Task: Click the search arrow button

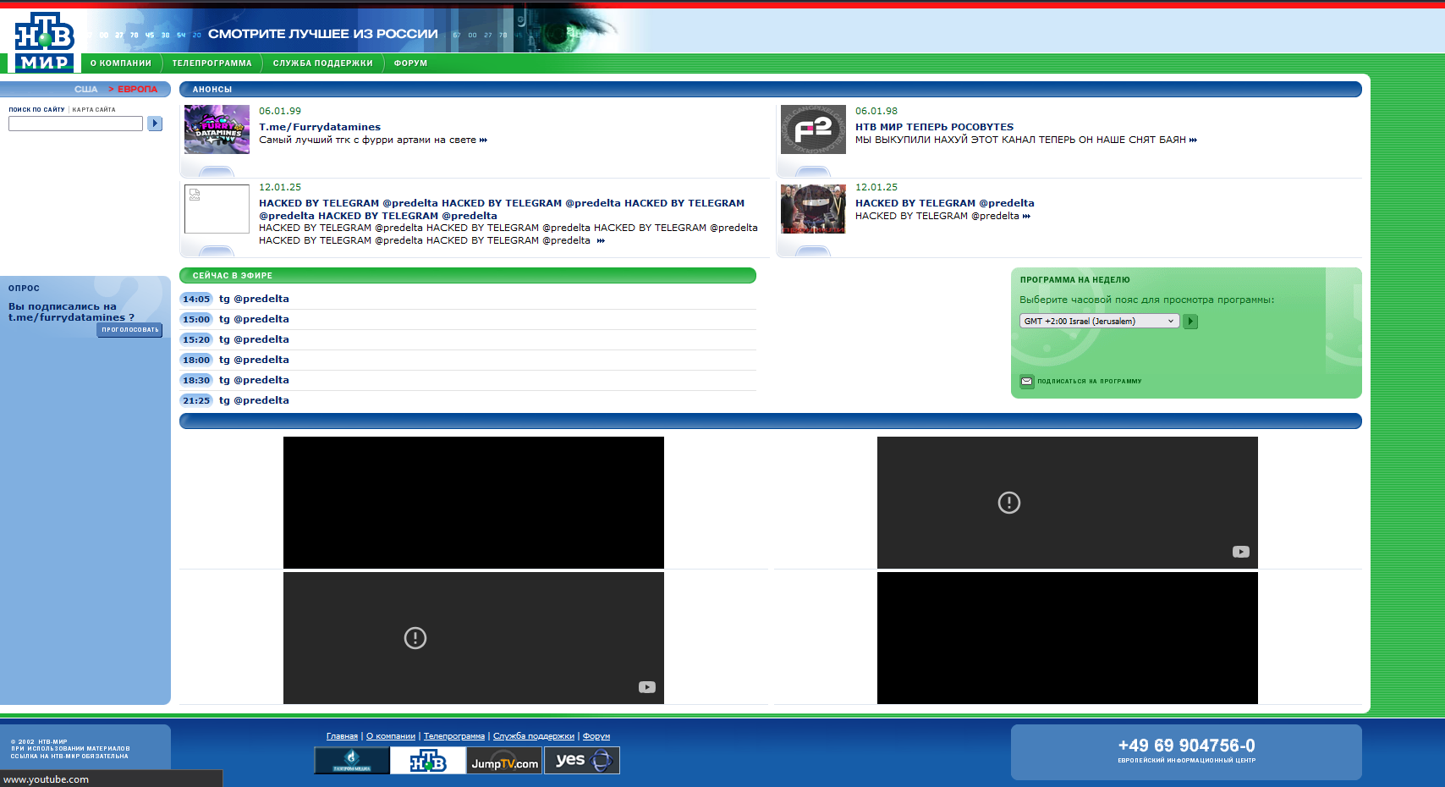Action: point(155,124)
